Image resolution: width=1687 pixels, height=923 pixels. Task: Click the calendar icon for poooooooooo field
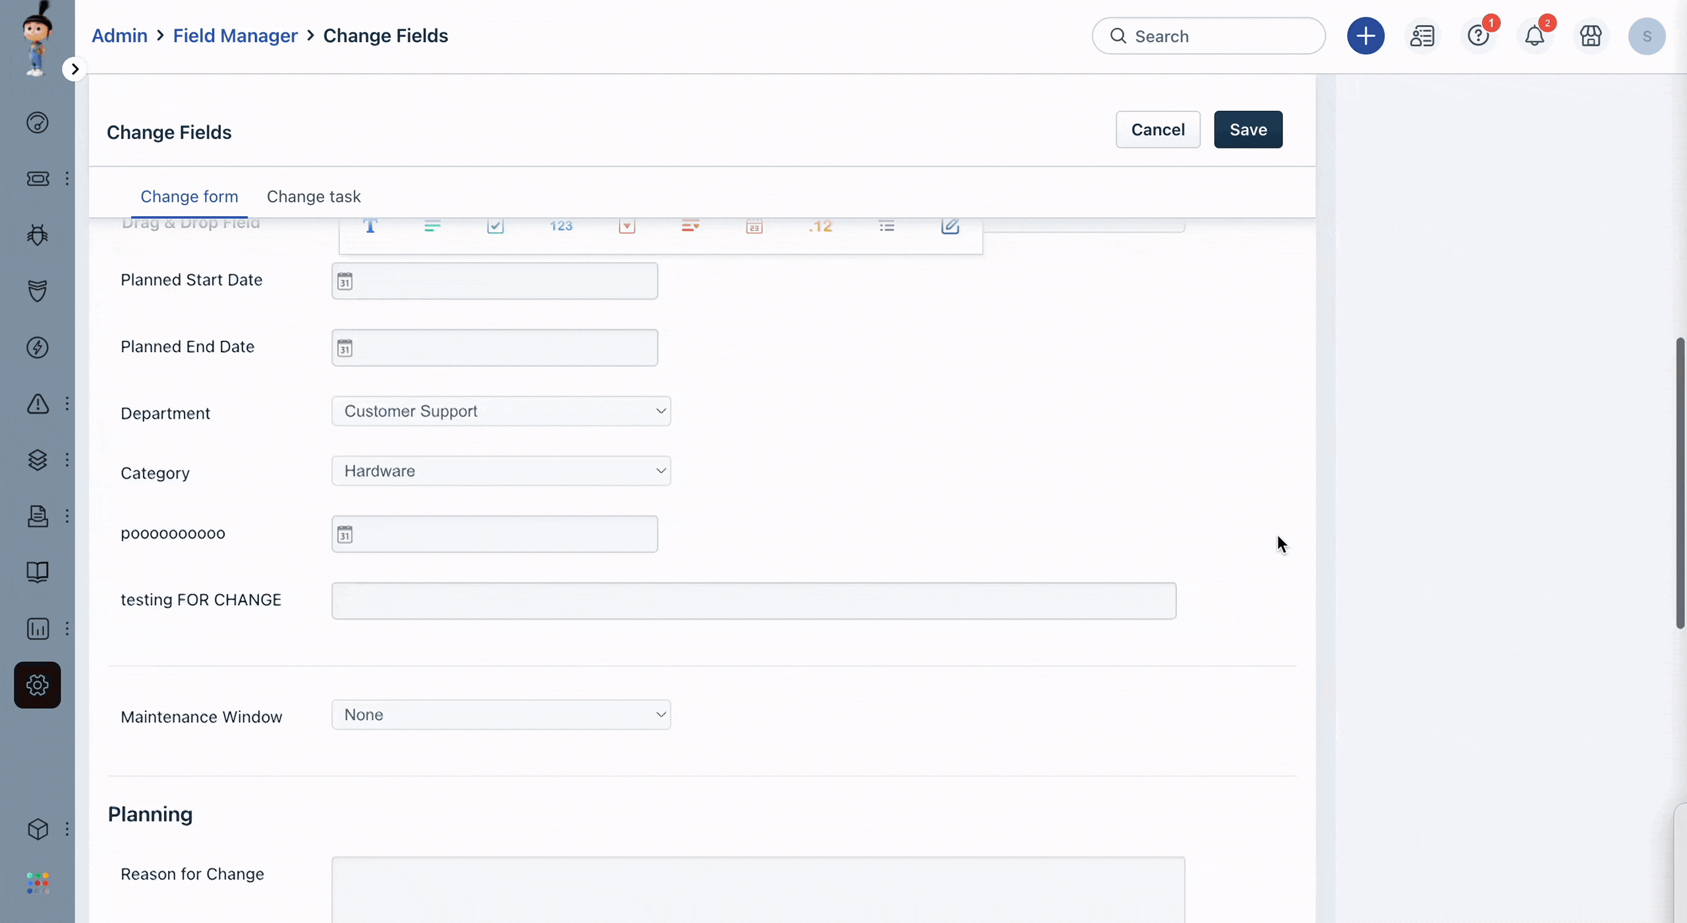coord(345,533)
